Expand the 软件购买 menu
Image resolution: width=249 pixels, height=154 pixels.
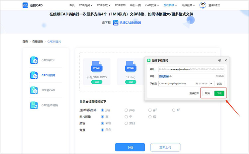coord(86,5)
